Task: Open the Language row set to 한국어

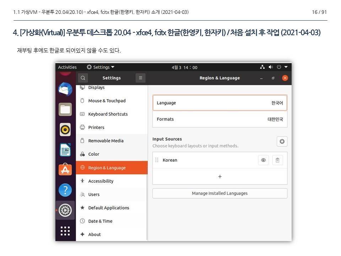Action: (220, 103)
